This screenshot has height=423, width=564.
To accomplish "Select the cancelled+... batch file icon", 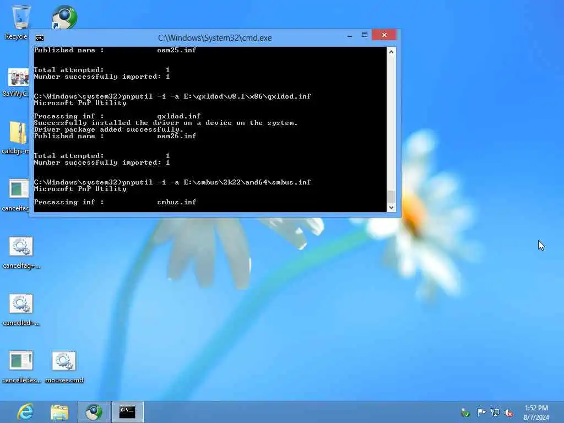I will click(21, 303).
